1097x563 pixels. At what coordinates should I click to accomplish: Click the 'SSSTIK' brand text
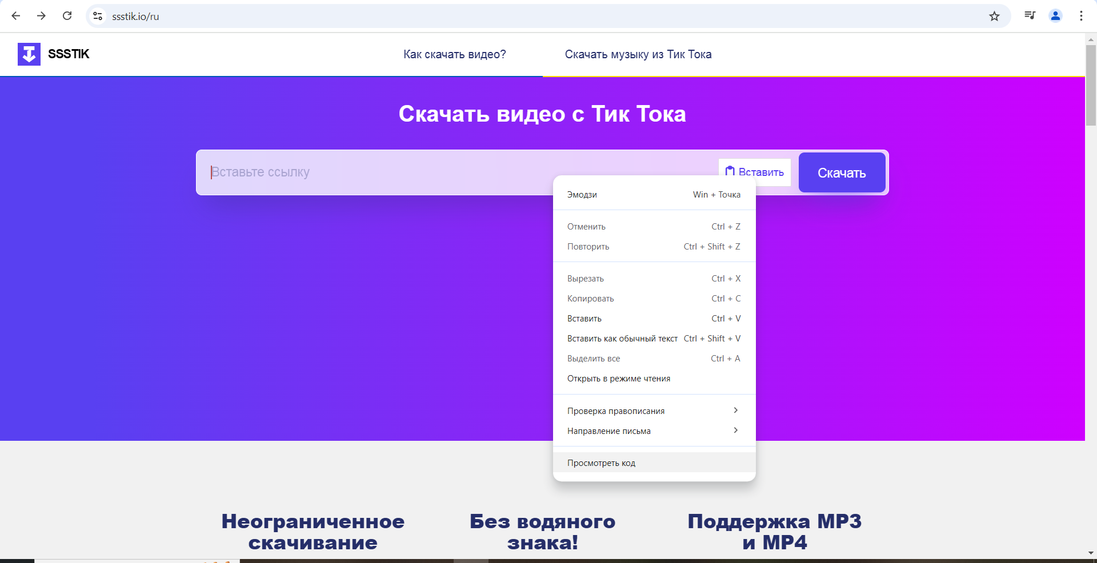click(69, 54)
